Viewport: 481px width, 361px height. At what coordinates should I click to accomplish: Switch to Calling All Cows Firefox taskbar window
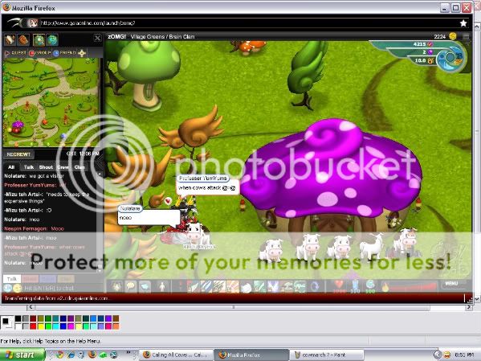coord(176,355)
